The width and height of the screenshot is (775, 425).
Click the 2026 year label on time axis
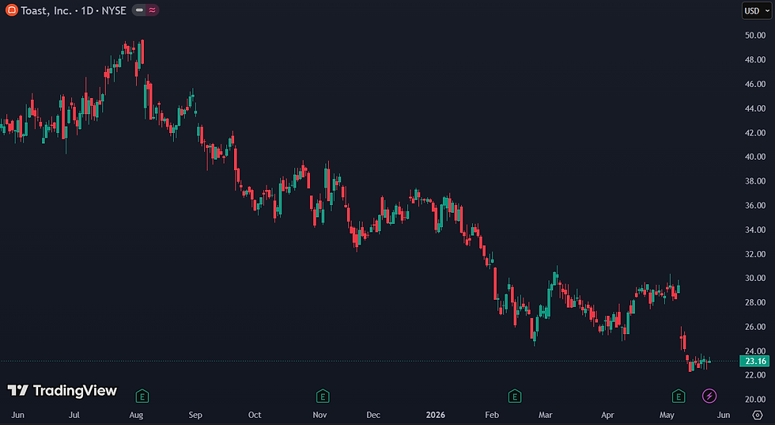click(x=436, y=415)
